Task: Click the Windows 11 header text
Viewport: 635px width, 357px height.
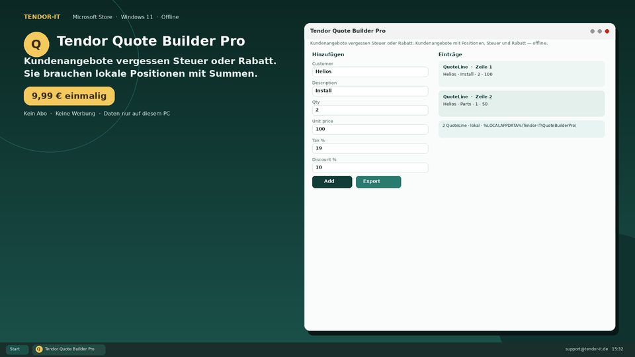Action: [x=137, y=17]
